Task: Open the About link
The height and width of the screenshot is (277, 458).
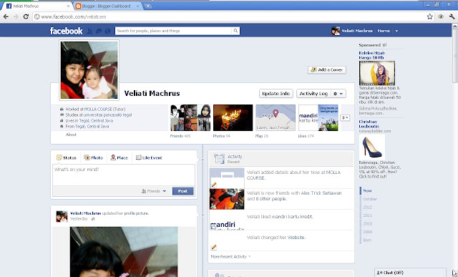Action: (x=71, y=135)
